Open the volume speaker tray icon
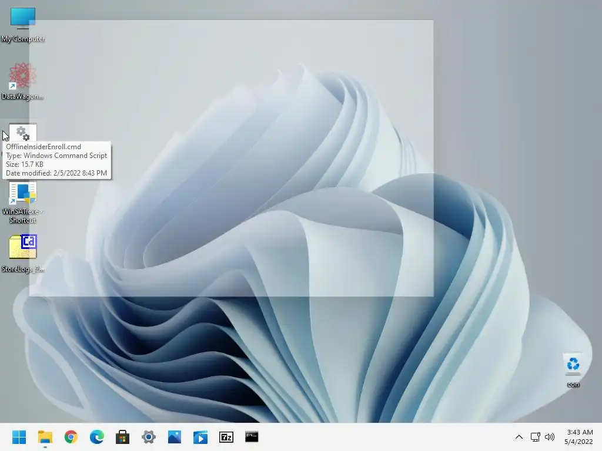Screen dimensions: 602x451 [x=550, y=437]
